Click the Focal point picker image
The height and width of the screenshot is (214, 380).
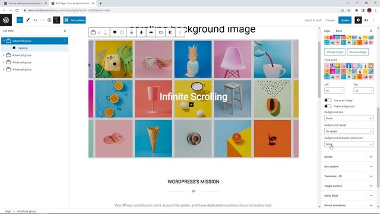349,71
